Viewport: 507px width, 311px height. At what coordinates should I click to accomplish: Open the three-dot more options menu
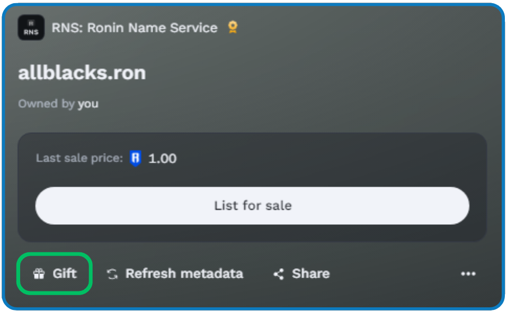[468, 274]
